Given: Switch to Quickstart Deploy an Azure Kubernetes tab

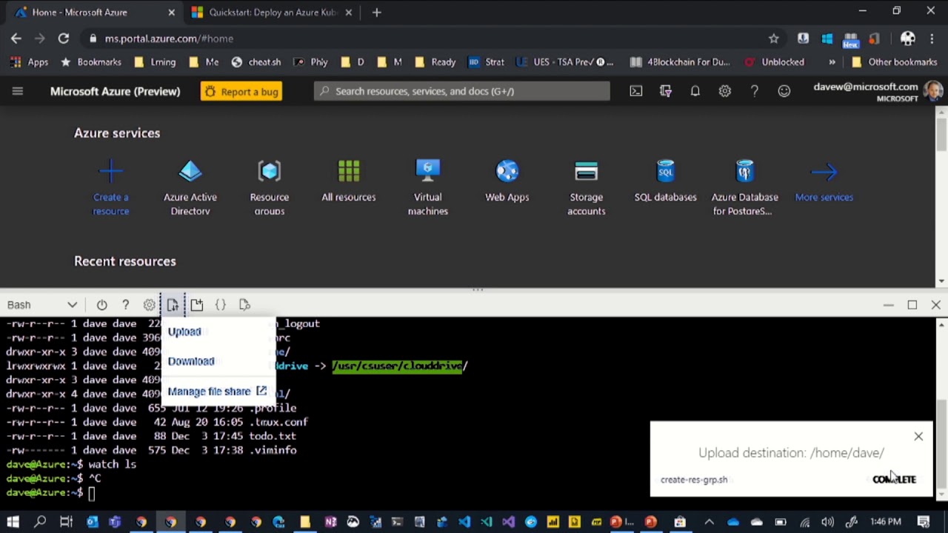Looking at the screenshot, I should (x=273, y=12).
